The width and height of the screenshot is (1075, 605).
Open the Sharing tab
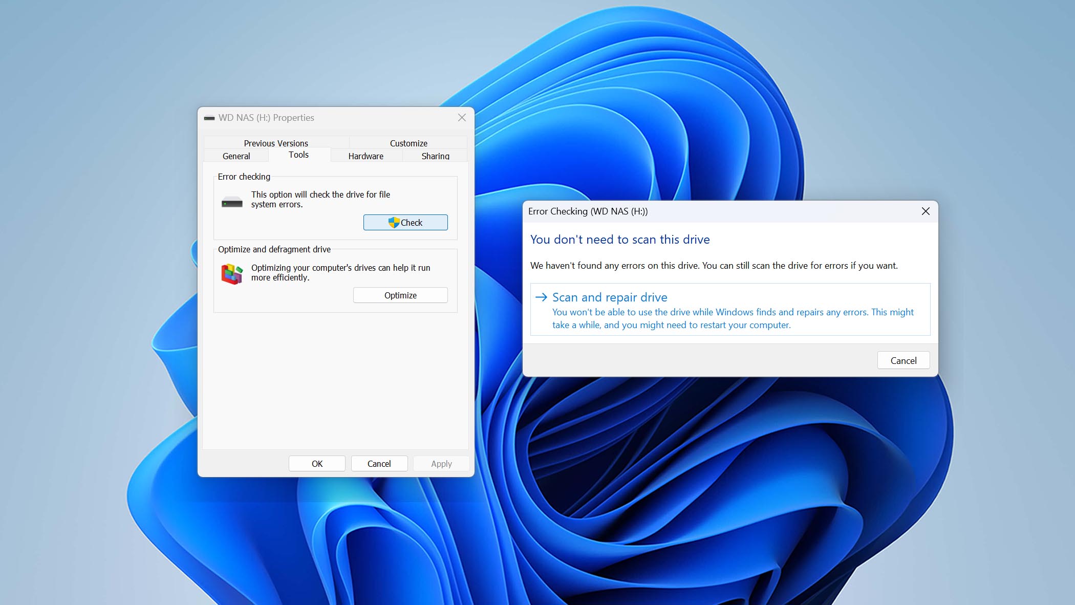pos(435,156)
